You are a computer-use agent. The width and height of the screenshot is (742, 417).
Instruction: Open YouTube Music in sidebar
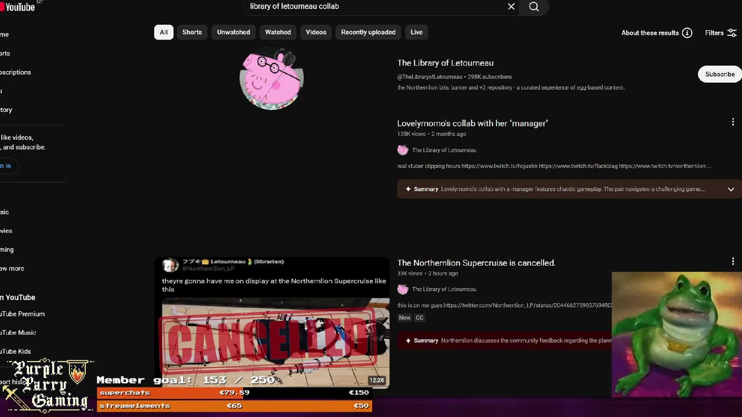tap(18, 332)
